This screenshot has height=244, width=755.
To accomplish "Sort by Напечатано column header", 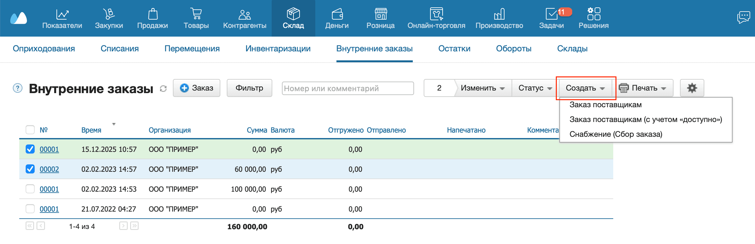I will pos(466,130).
